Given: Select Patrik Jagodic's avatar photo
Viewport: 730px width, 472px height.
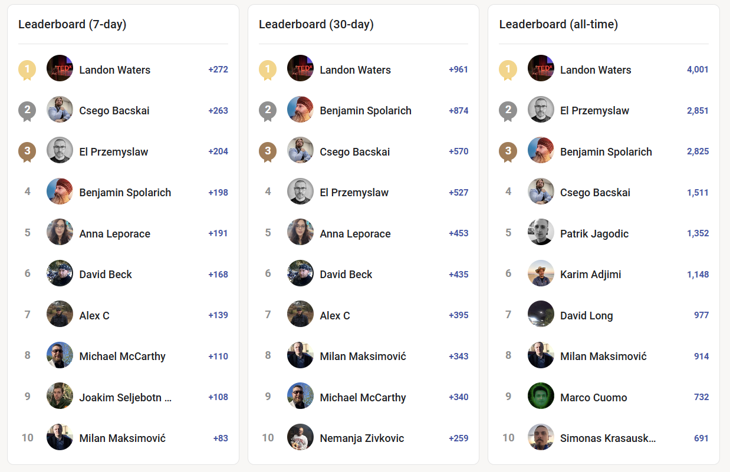Looking at the screenshot, I should [541, 233].
